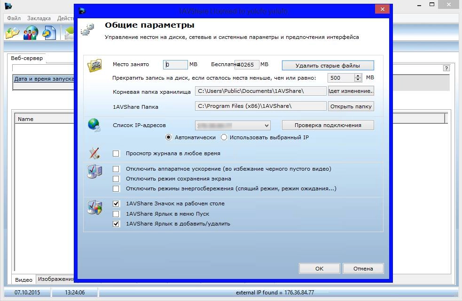Toggle Отключить режимы энергосбережения checkbox
This screenshot has width=462, height=301.
click(116, 189)
